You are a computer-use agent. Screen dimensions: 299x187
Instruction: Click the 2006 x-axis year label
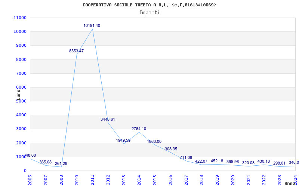pos(30,180)
